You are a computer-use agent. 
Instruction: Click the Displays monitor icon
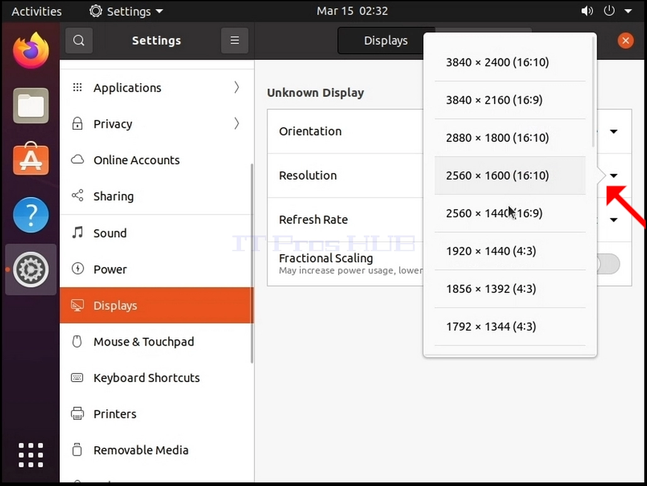(77, 305)
